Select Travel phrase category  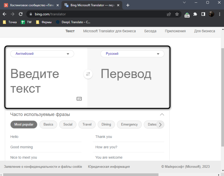coord(87,124)
